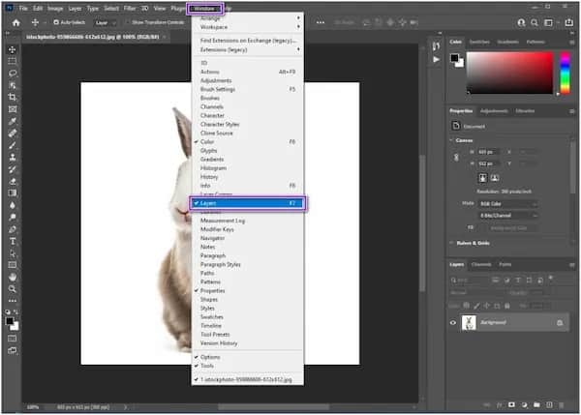Uncheck Tools in the Window menu

coord(248,366)
